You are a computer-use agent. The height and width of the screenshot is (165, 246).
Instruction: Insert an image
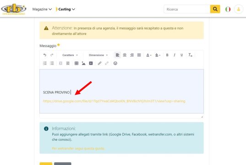[84, 63]
